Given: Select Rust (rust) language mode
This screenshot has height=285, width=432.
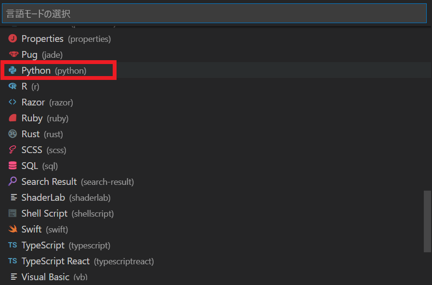Looking at the screenshot, I should (216, 134).
